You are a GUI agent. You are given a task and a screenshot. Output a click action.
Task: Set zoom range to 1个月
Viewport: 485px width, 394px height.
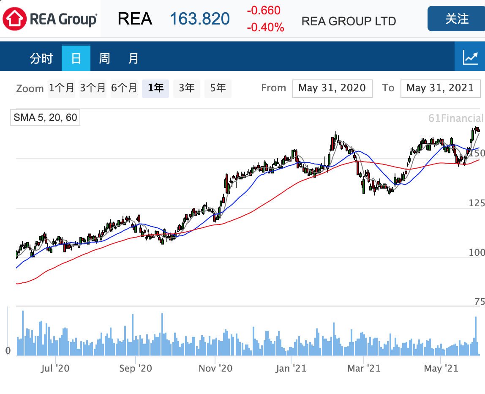(62, 88)
